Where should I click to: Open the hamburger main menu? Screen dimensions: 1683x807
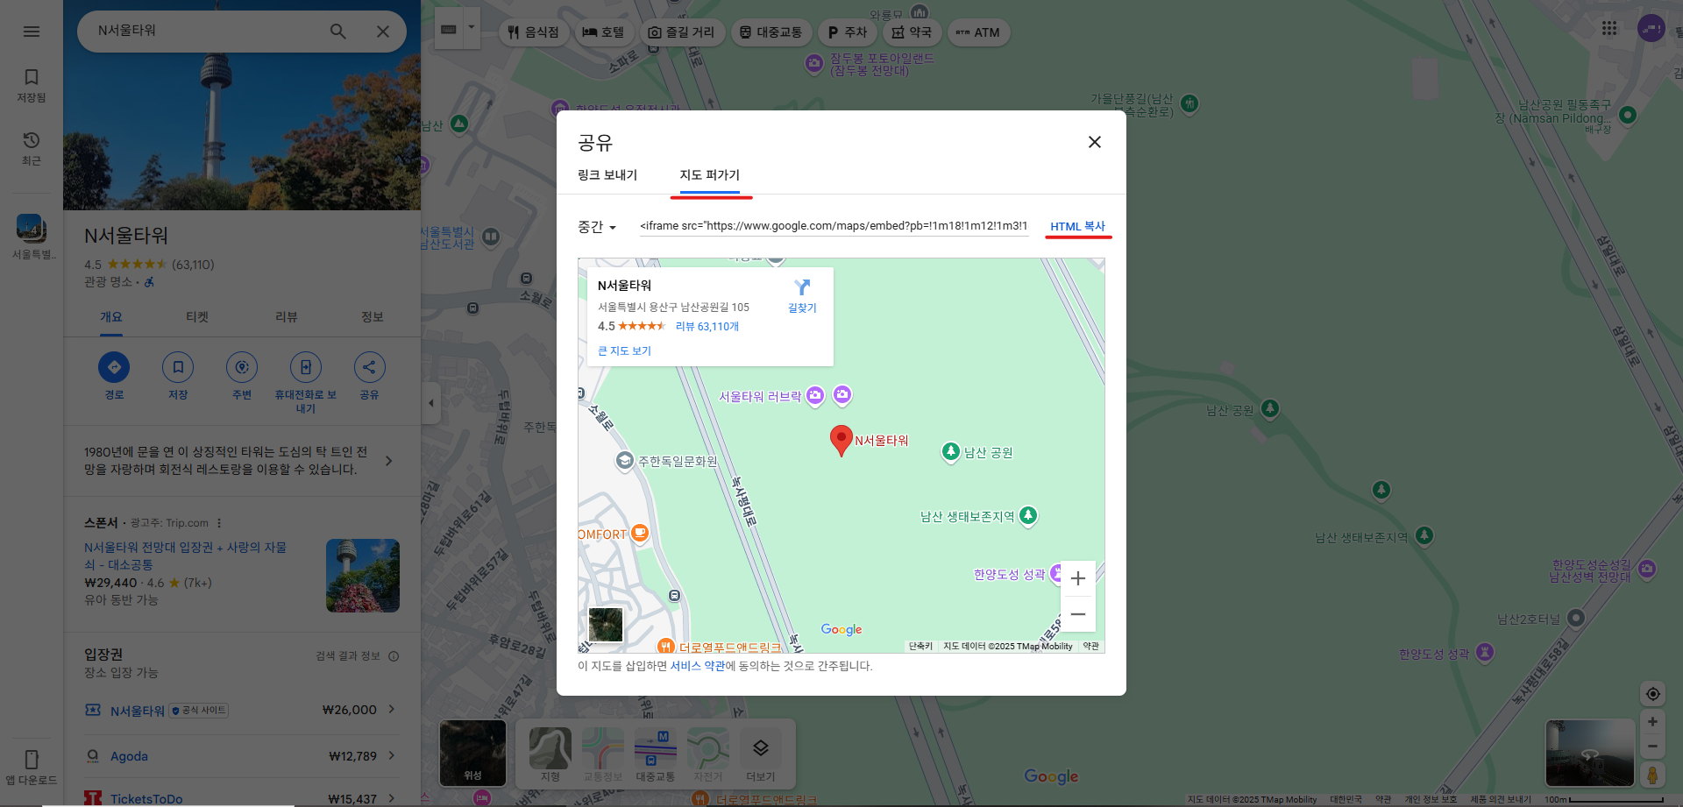pyautogui.click(x=32, y=32)
